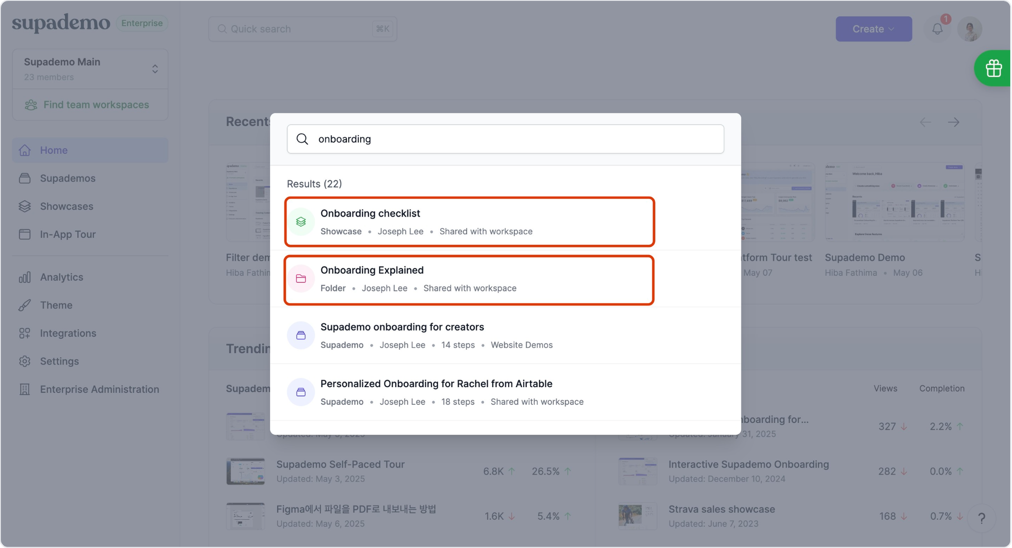Screen dimensions: 1012x548
Task: Click the Enterprise Administration building icon
Action: click(x=25, y=390)
